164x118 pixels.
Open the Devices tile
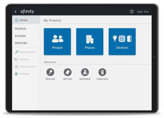click(122, 41)
